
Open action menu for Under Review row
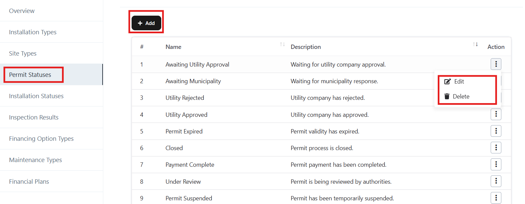point(496,181)
